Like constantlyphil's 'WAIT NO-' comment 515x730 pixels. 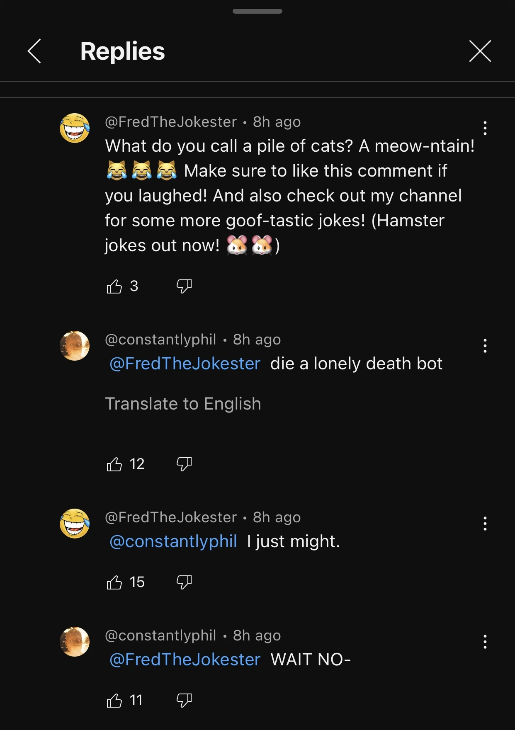coord(114,700)
